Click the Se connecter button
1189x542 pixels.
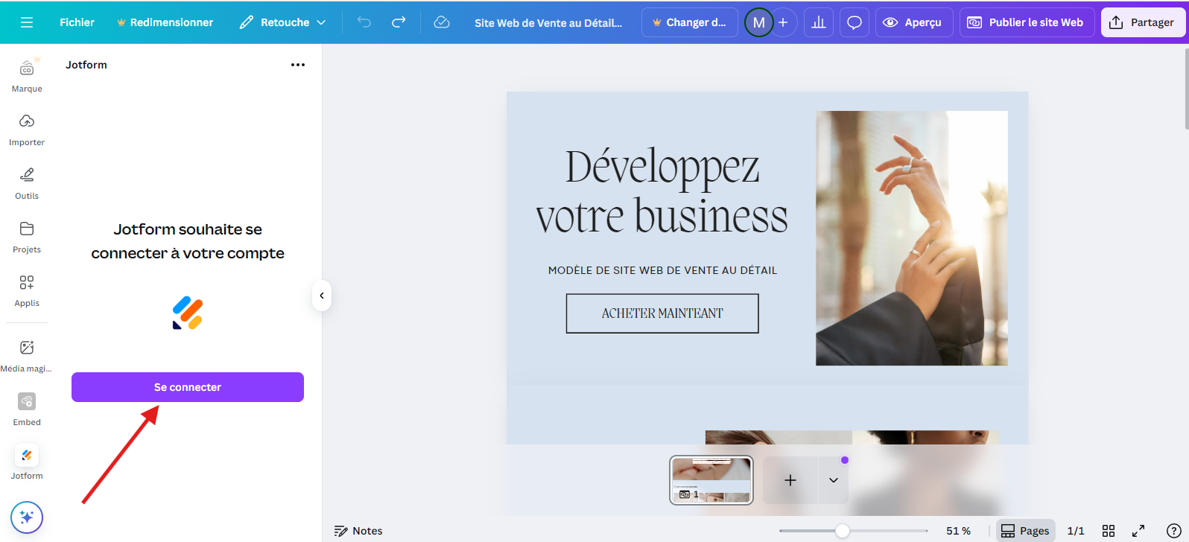188,387
